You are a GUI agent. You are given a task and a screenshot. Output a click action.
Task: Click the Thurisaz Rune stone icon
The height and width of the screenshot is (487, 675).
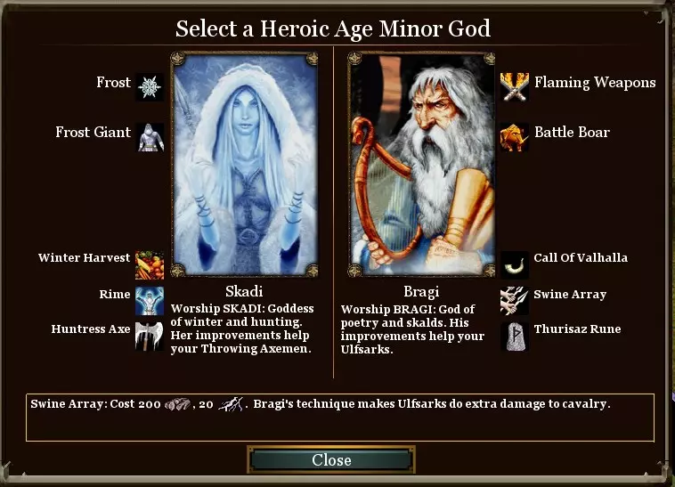point(515,337)
